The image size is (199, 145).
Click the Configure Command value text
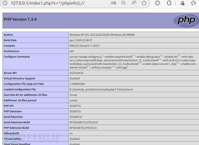[x=130, y=62]
